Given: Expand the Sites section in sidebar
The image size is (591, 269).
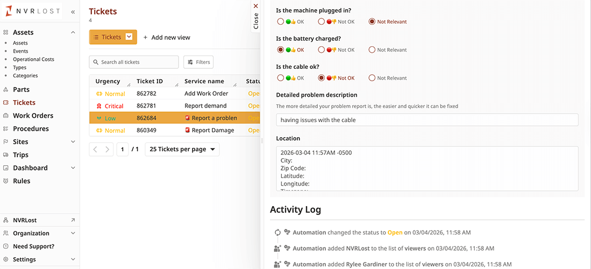Looking at the screenshot, I should (73, 142).
